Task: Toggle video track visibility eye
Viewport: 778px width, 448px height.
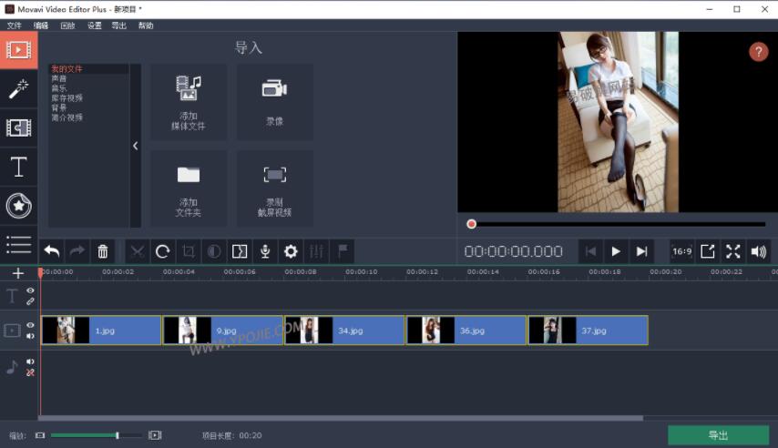Action: 30,325
